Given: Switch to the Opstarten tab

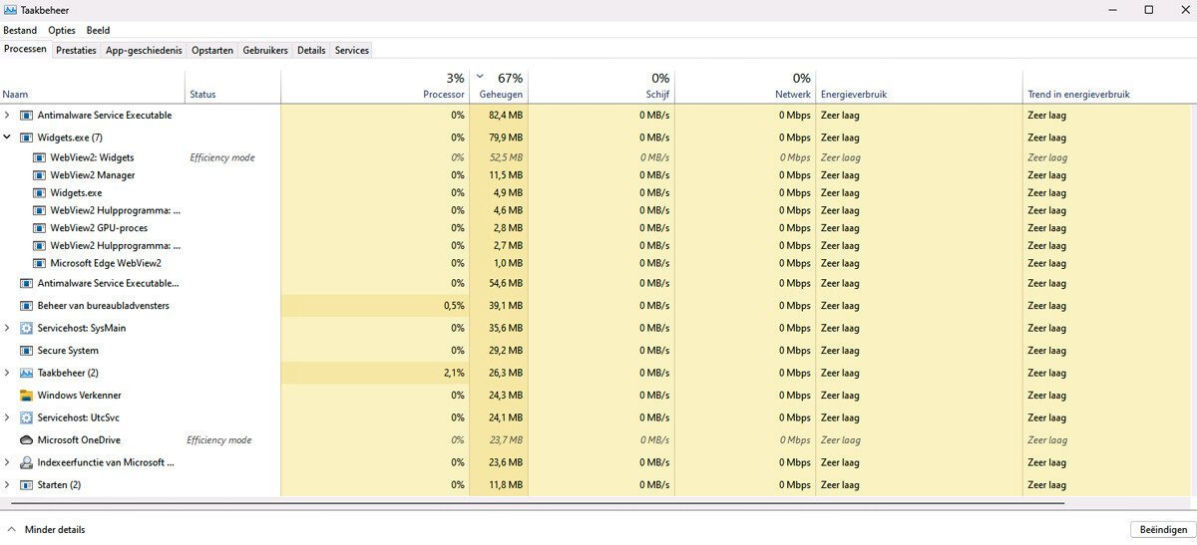Looking at the screenshot, I should 212,50.
